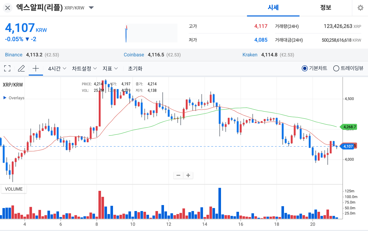Expand the 차트설정 dropdown
The width and height of the screenshot is (368, 231).
[x=84, y=68]
